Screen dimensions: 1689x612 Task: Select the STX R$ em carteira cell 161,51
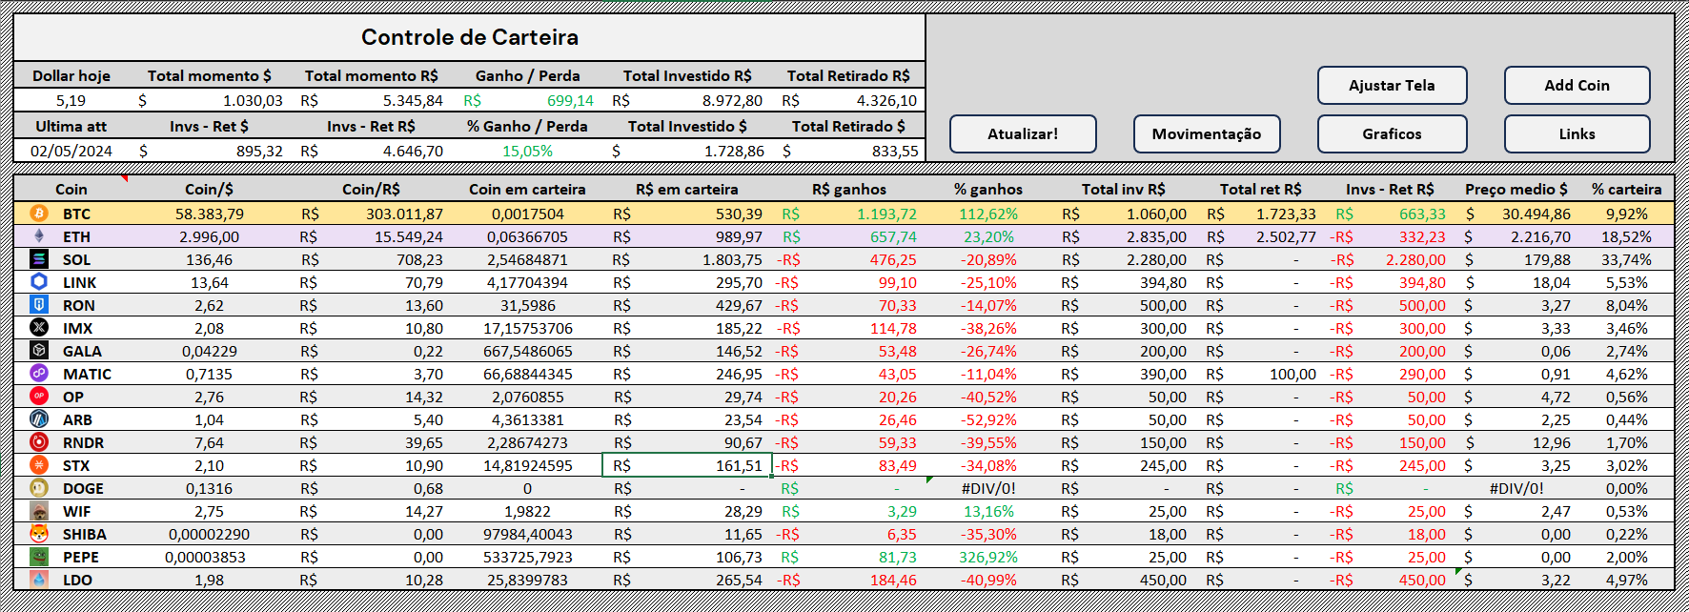pos(687,465)
